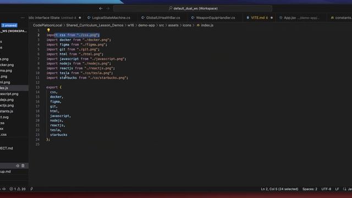352x198 pixels.
Task: Open the w16 breadcrumb segment
Action: coord(131,25)
